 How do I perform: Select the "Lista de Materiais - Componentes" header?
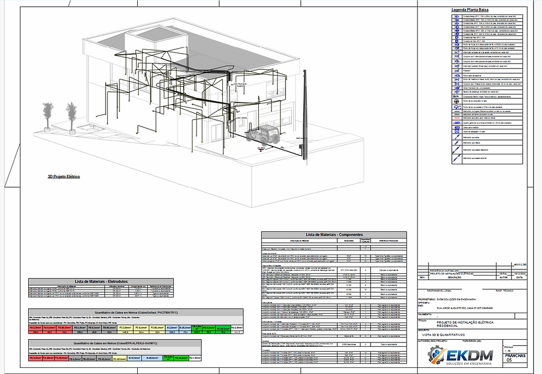click(x=334, y=235)
